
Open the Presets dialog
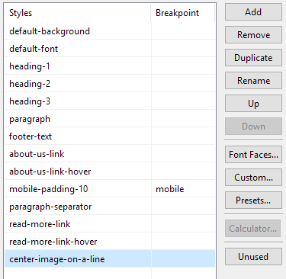tap(253, 200)
